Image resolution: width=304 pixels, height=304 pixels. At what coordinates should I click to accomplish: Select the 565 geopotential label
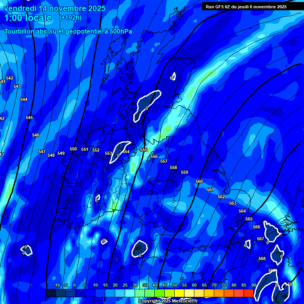click(249, 219)
